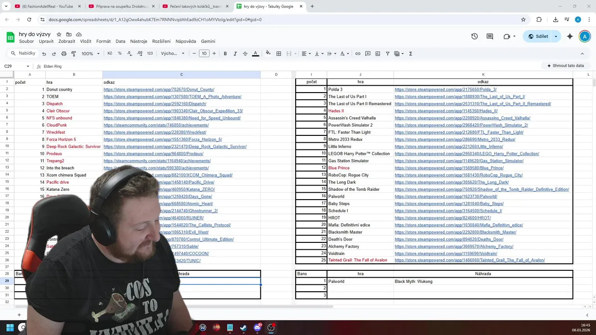Viewport: 596px width, 335px height.
Task: Increase font size with plus
Action: (214, 54)
